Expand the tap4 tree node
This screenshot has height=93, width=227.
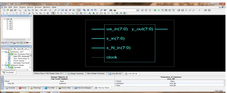(x=7, y=27)
